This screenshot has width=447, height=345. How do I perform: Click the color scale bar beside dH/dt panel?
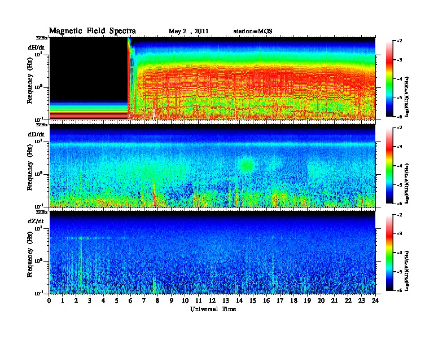[x=389, y=79]
